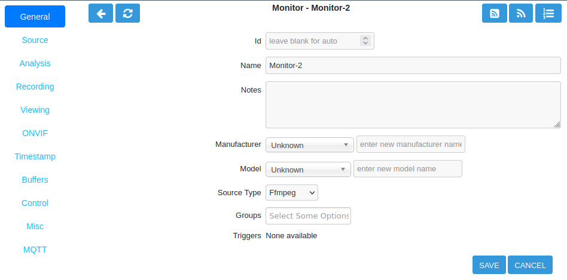The height and width of the screenshot is (280, 567).
Task: Open the MQTT settings tab
Action: pos(35,250)
